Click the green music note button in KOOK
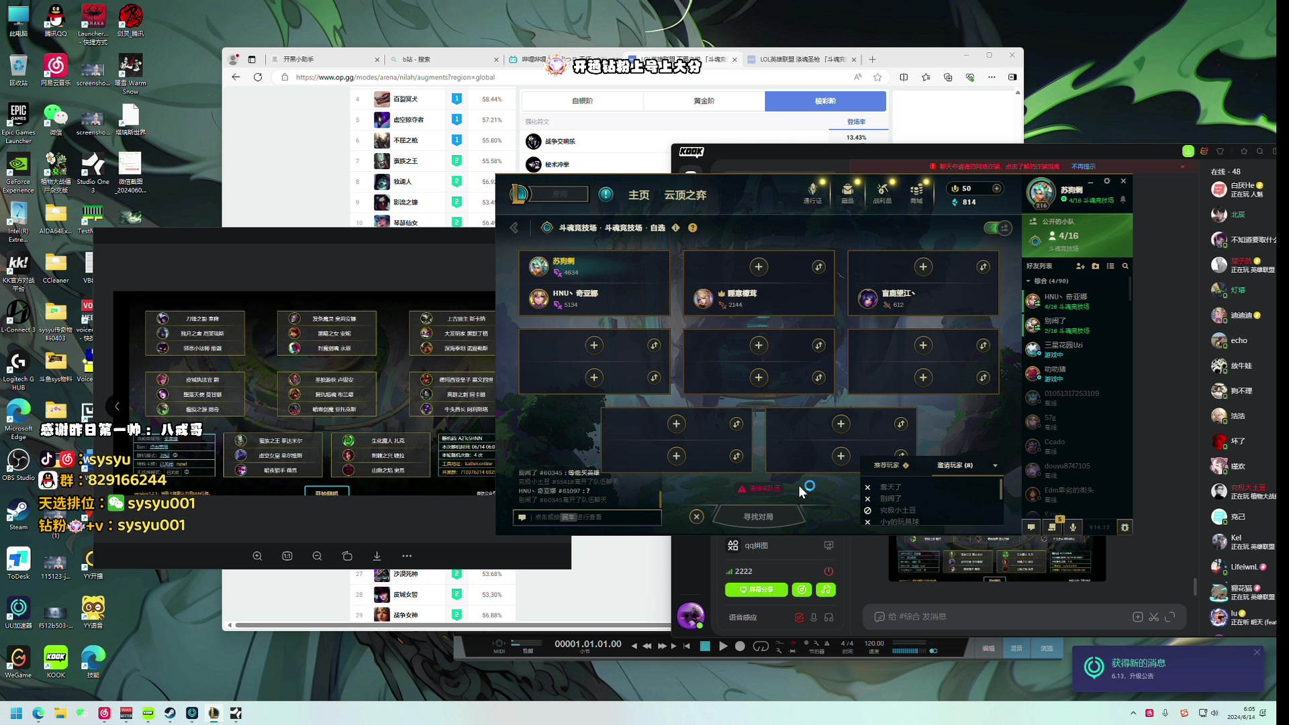 (826, 589)
